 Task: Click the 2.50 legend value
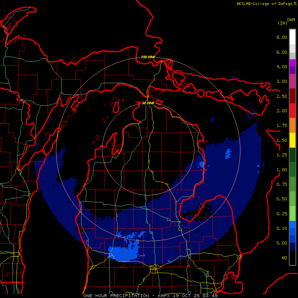pyautogui.click(x=282, y=96)
